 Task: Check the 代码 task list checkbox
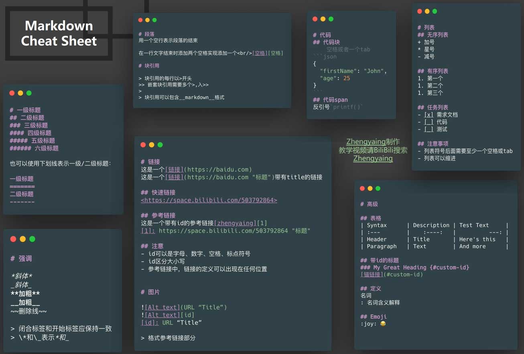[x=429, y=122]
